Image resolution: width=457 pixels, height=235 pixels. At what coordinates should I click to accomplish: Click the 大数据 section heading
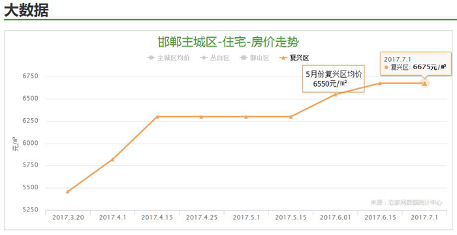pyautogui.click(x=26, y=10)
